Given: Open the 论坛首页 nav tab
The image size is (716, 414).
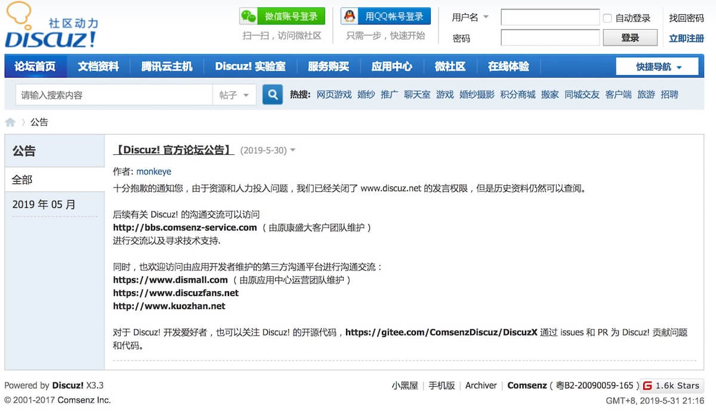Looking at the screenshot, I should tap(35, 67).
